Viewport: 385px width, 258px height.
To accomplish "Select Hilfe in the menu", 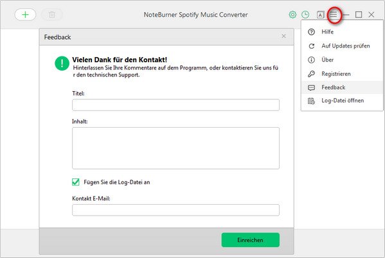I will (342, 32).
